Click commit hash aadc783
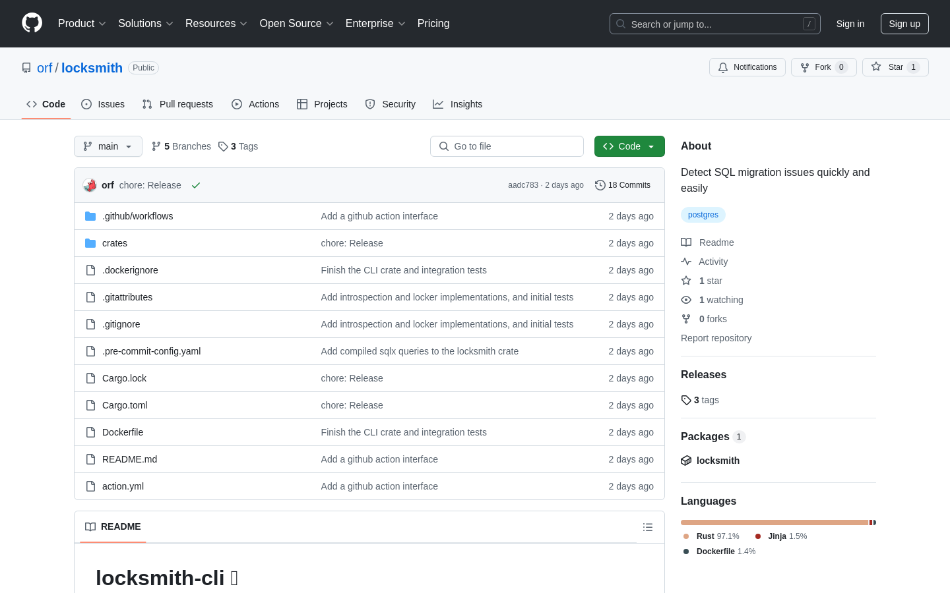950x593 pixels. point(523,185)
